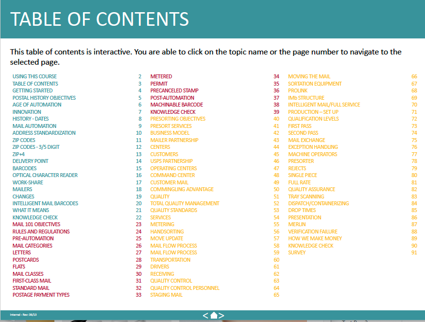Click page number 39 for KNOWLEDGE CHECK
The image size is (425, 322).
pyautogui.click(x=276, y=112)
